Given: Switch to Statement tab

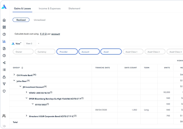Looking at the screenshot, I should point(74,9).
